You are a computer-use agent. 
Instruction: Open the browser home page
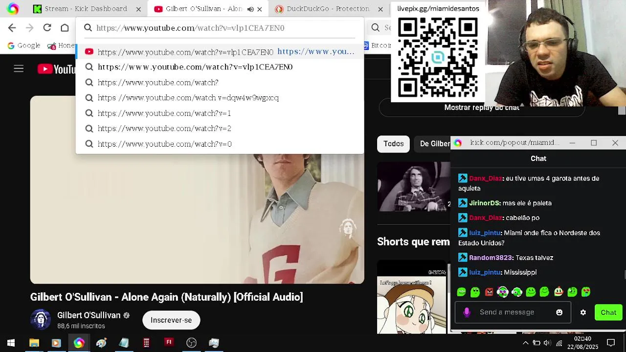click(x=65, y=28)
